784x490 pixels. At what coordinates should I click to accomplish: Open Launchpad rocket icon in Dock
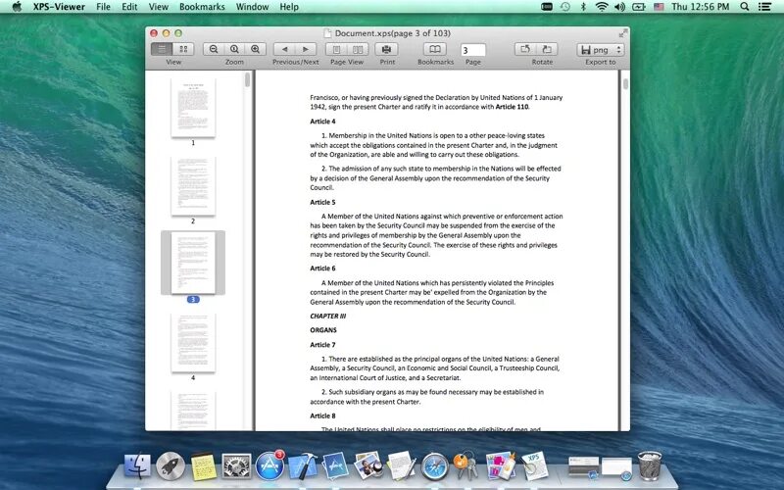170,466
